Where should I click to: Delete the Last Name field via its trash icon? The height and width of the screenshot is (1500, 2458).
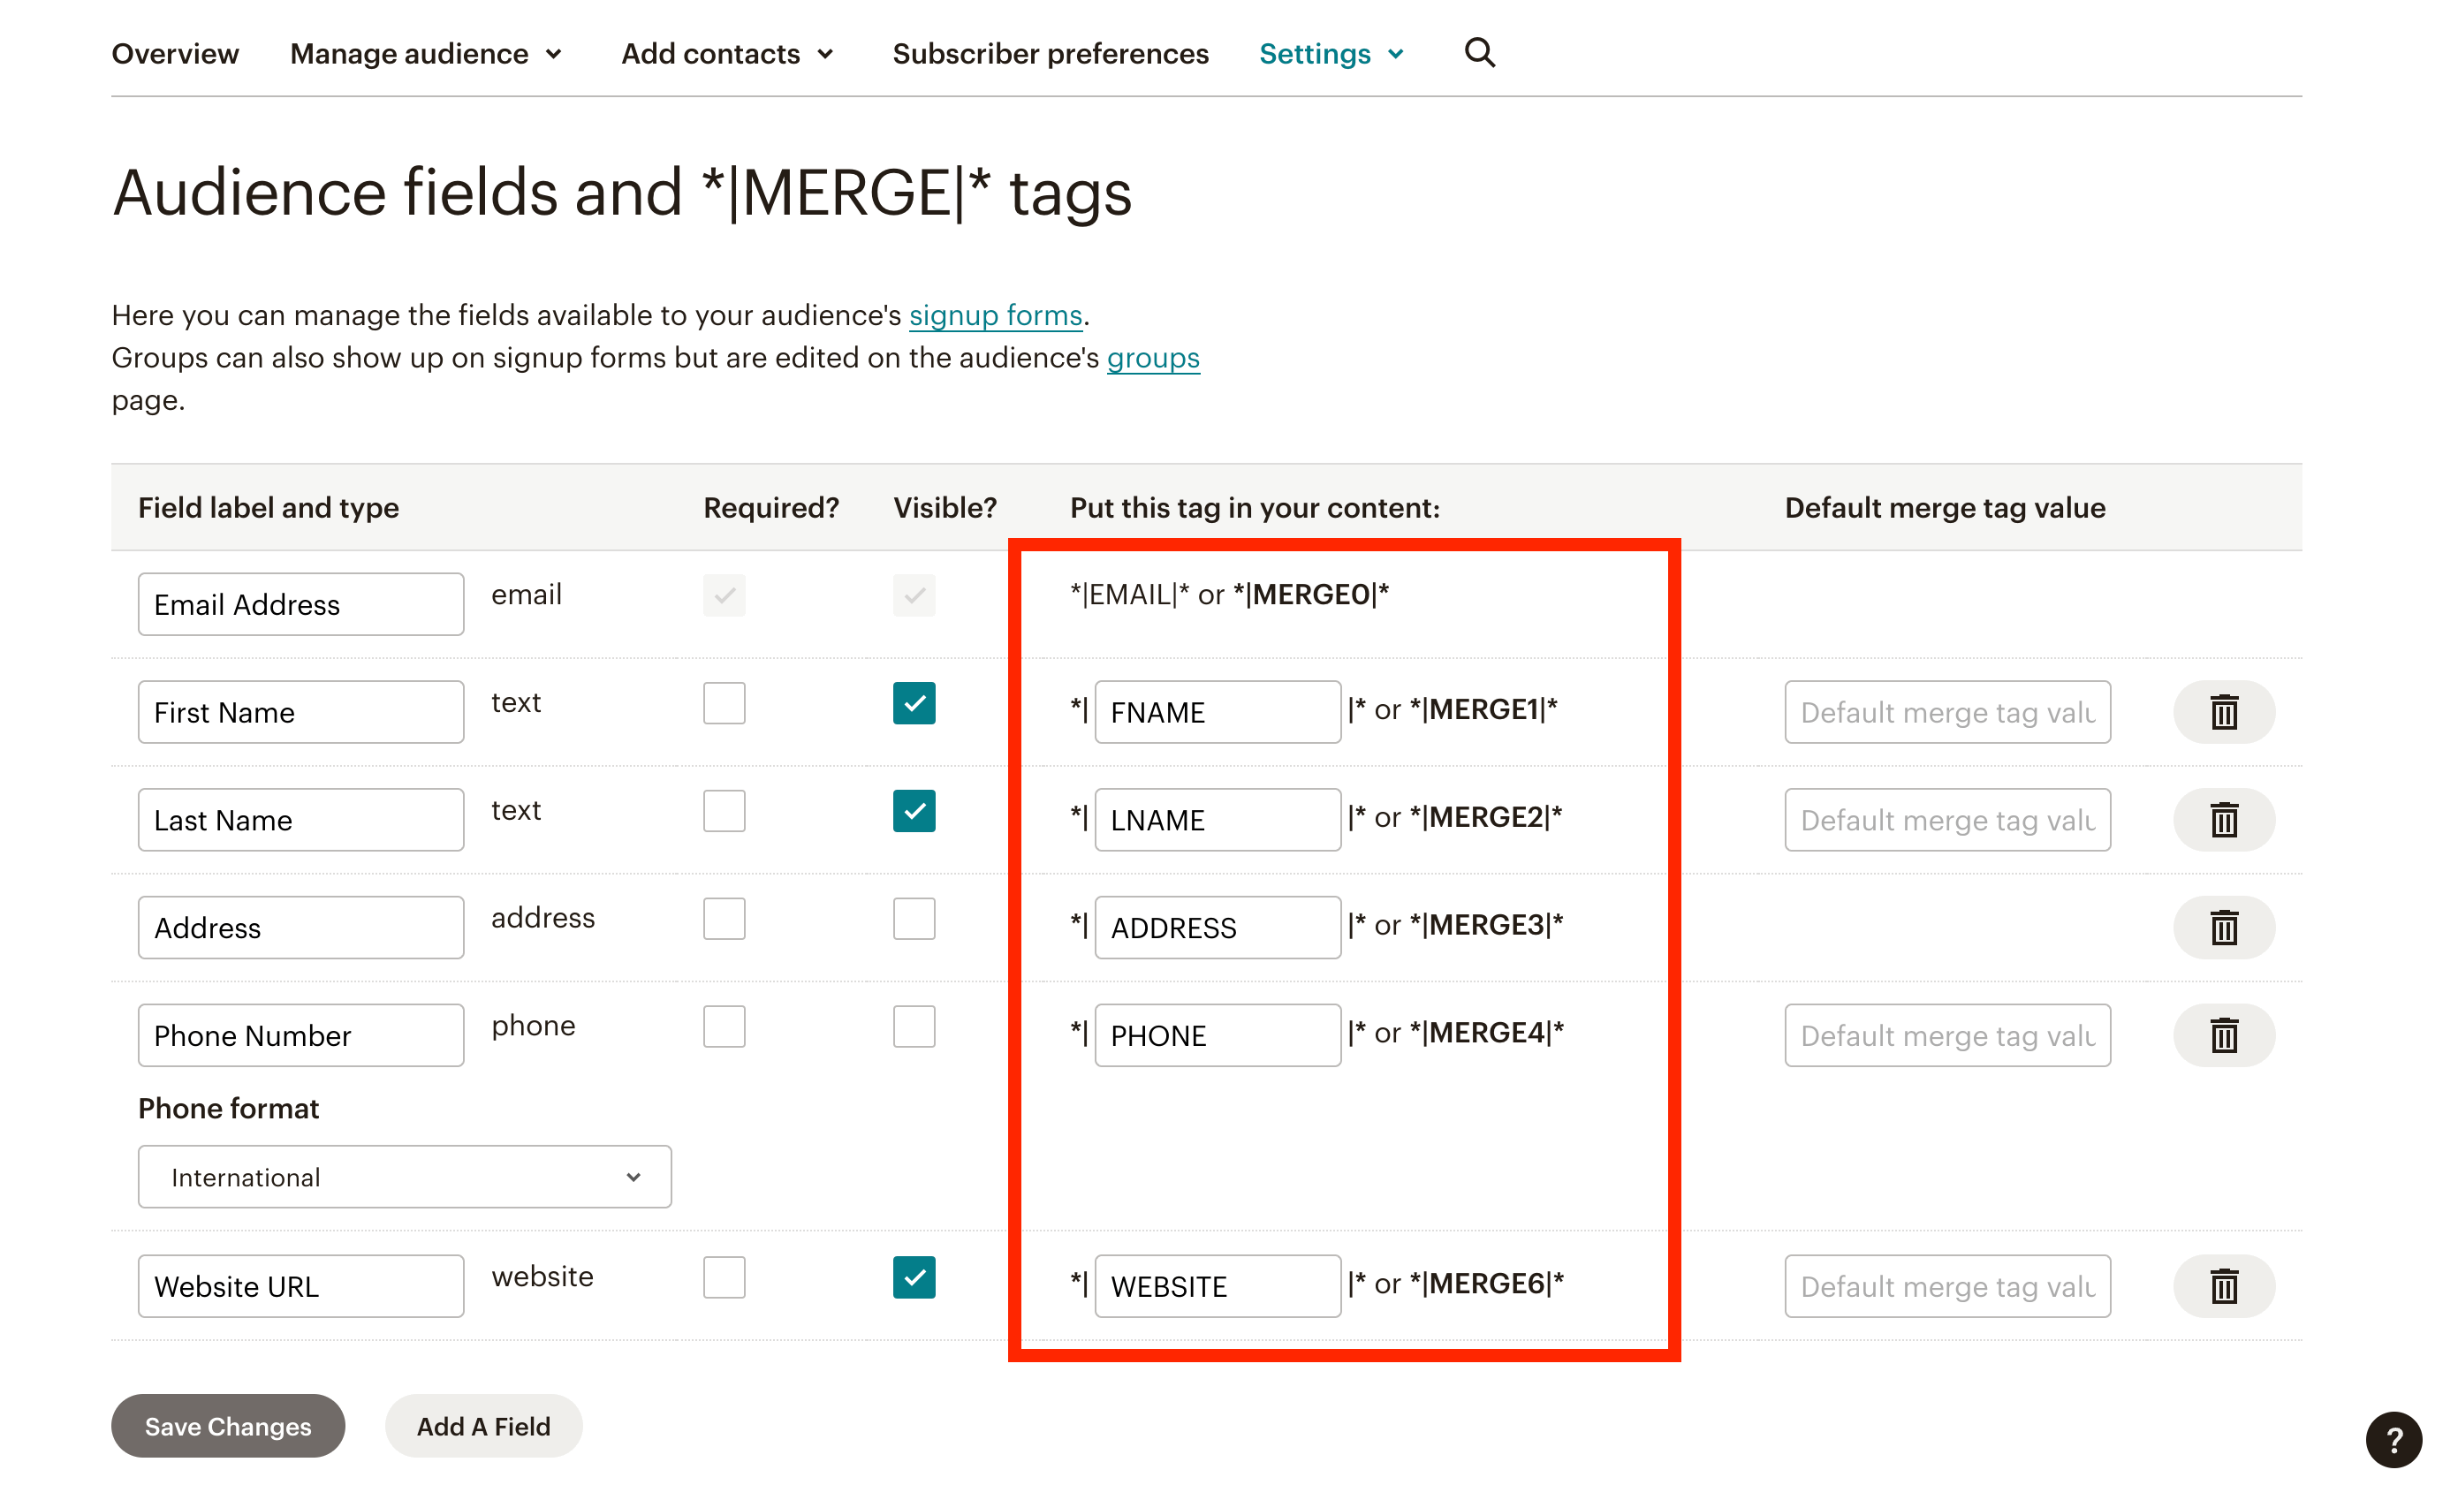tap(2223, 820)
